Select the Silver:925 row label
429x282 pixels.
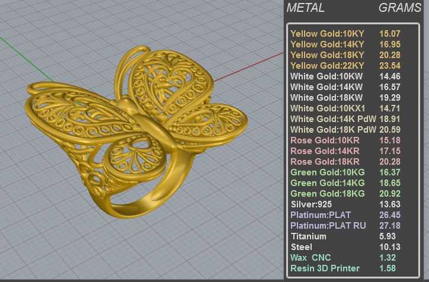[x=311, y=204]
